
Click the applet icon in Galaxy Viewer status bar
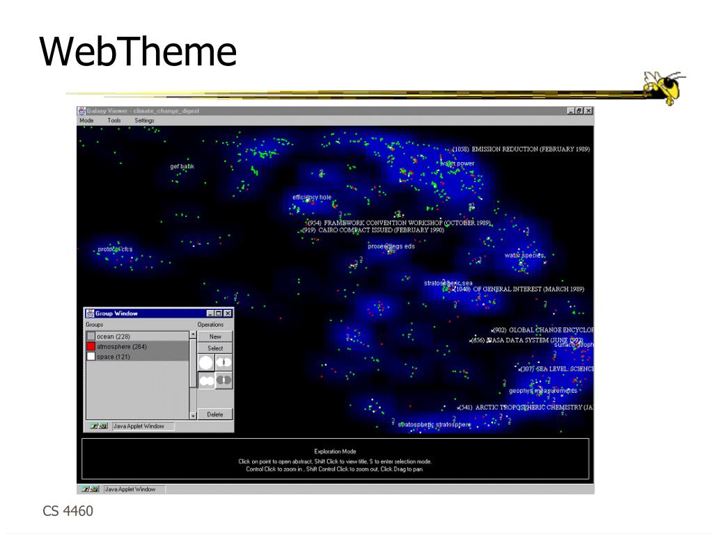pyautogui.click(x=91, y=489)
